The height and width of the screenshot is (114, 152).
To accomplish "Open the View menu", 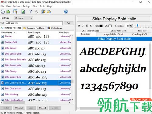I will tap(8, 6).
